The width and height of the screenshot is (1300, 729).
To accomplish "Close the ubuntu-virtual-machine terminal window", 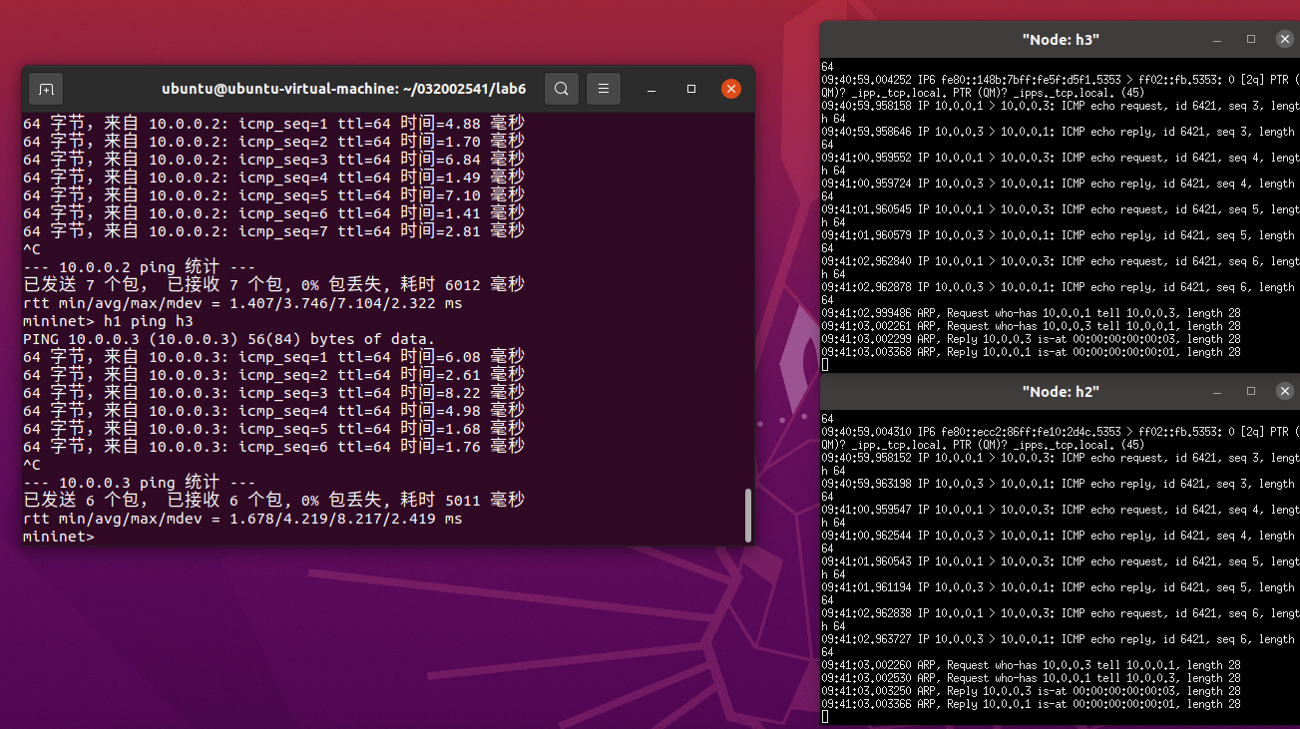I will point(731,89).
